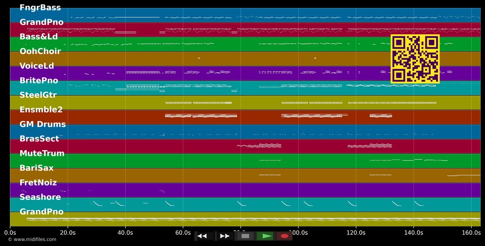Click the 160.0s time axis label

(471, 232)
